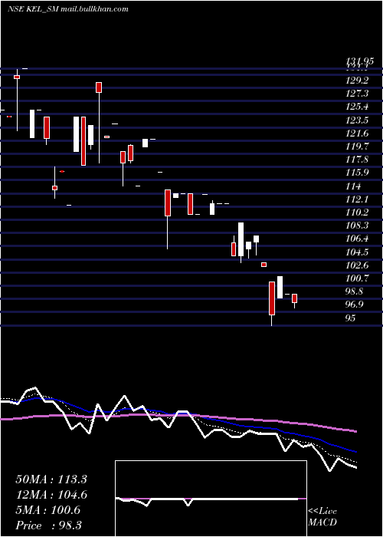383x537 pixels.
Task: Click the 'NSE KEL_SM mail.bullkhan.com' chart title
Action: tap(68, 9)
